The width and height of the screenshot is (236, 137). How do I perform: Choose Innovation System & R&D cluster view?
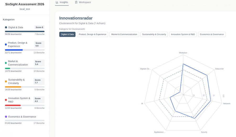coord(183,34)
